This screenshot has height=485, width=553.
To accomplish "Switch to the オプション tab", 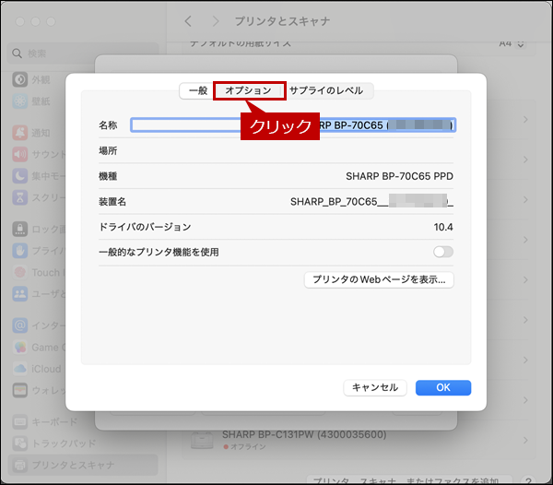I will [249, 90].
